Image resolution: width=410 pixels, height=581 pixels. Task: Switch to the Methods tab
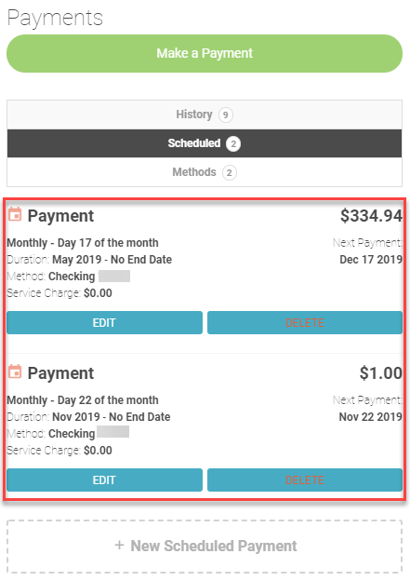click(x=205, y=172)
